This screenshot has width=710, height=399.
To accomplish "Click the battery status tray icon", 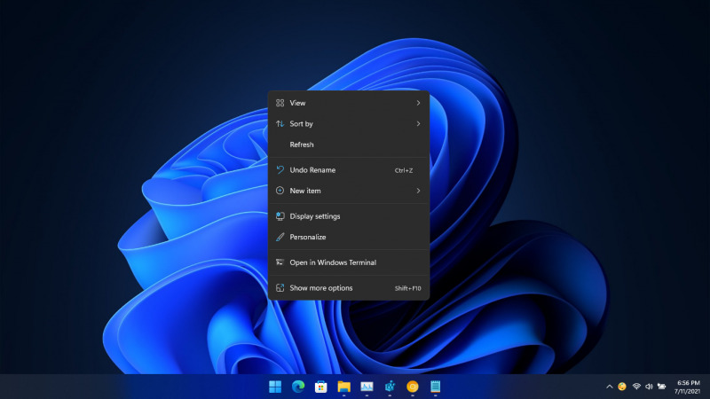I will [x=661, y=387].
